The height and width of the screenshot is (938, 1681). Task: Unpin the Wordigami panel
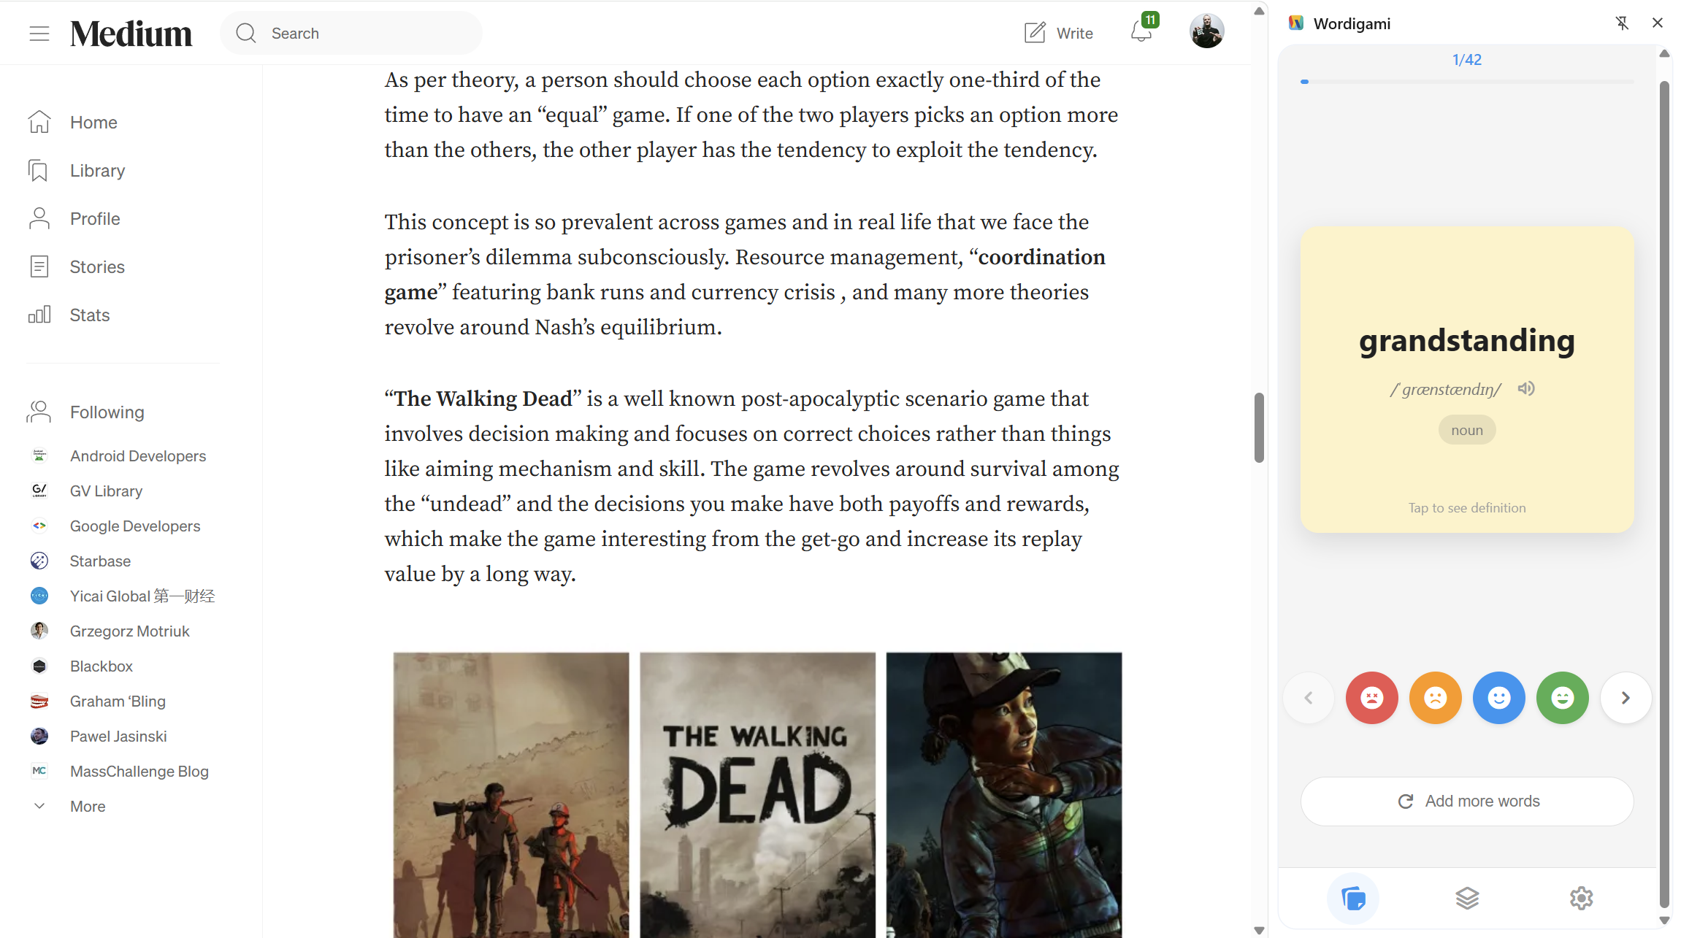(x=1623, y=23)
